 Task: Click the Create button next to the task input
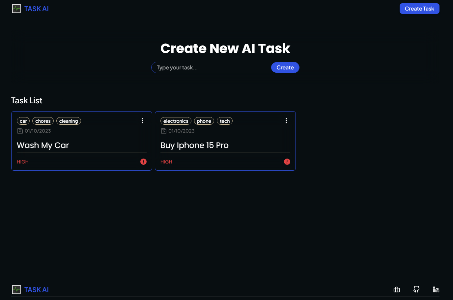(x=285, y=67)
